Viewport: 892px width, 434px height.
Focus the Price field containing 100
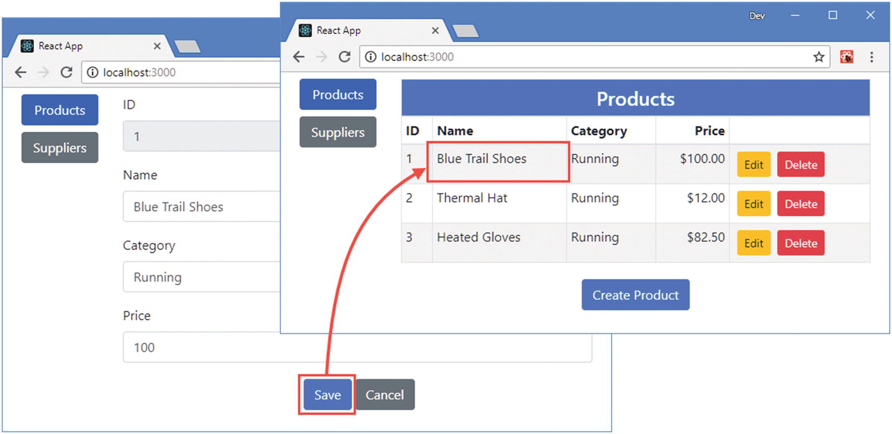point(357,347)
